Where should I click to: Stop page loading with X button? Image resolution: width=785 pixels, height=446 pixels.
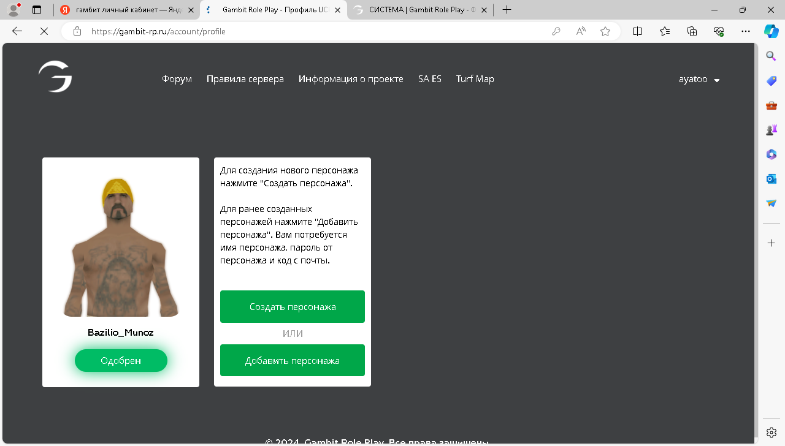point(44,31)
